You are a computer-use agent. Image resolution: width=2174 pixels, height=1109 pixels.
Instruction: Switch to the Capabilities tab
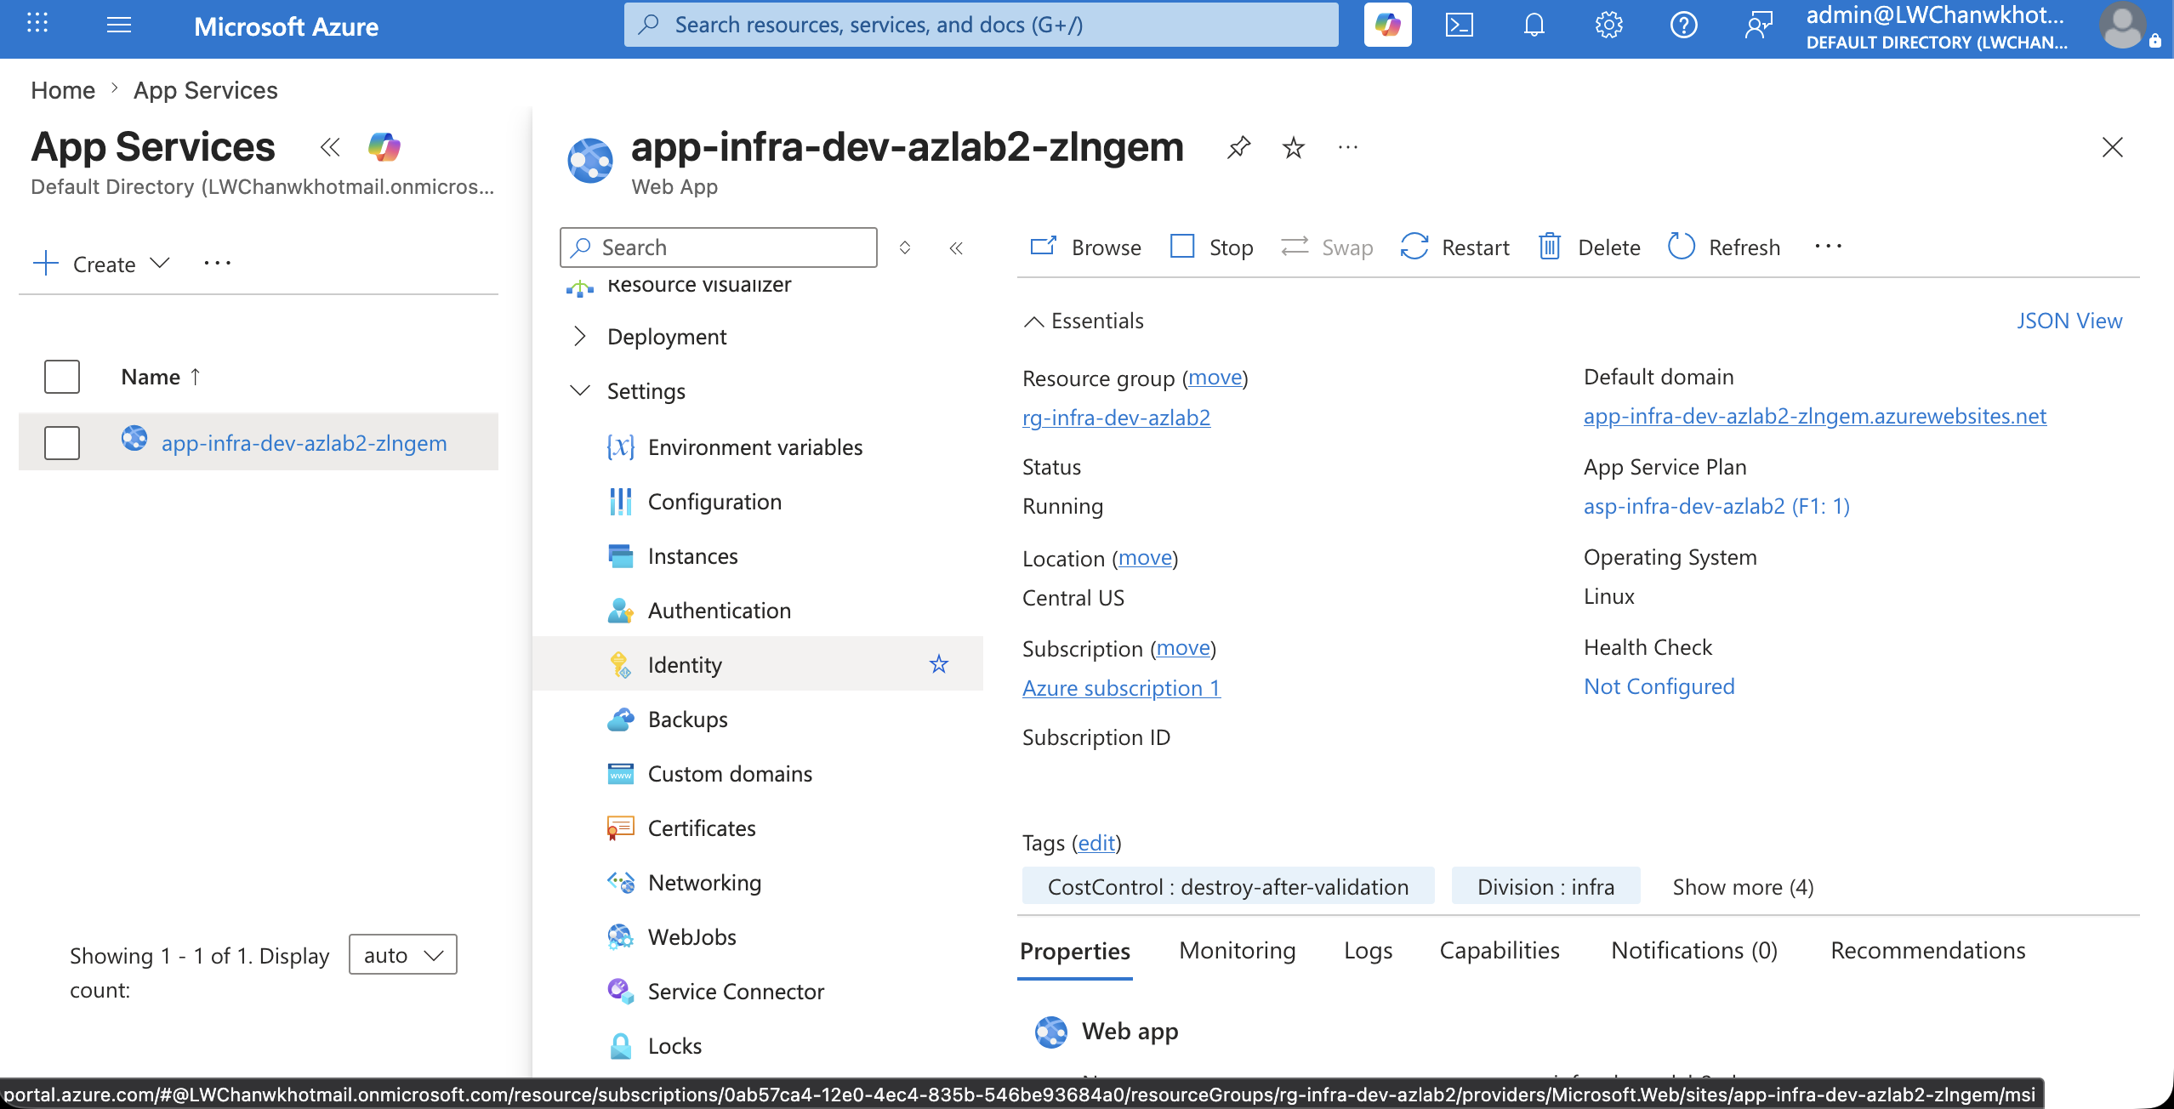(1500, 951)
